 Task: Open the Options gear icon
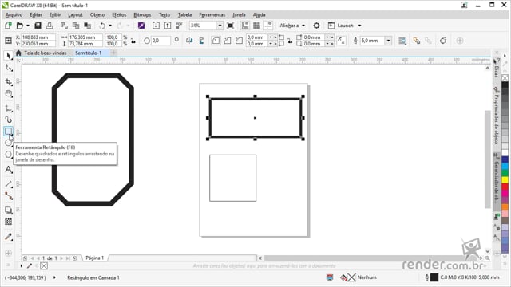click(316, 26)
